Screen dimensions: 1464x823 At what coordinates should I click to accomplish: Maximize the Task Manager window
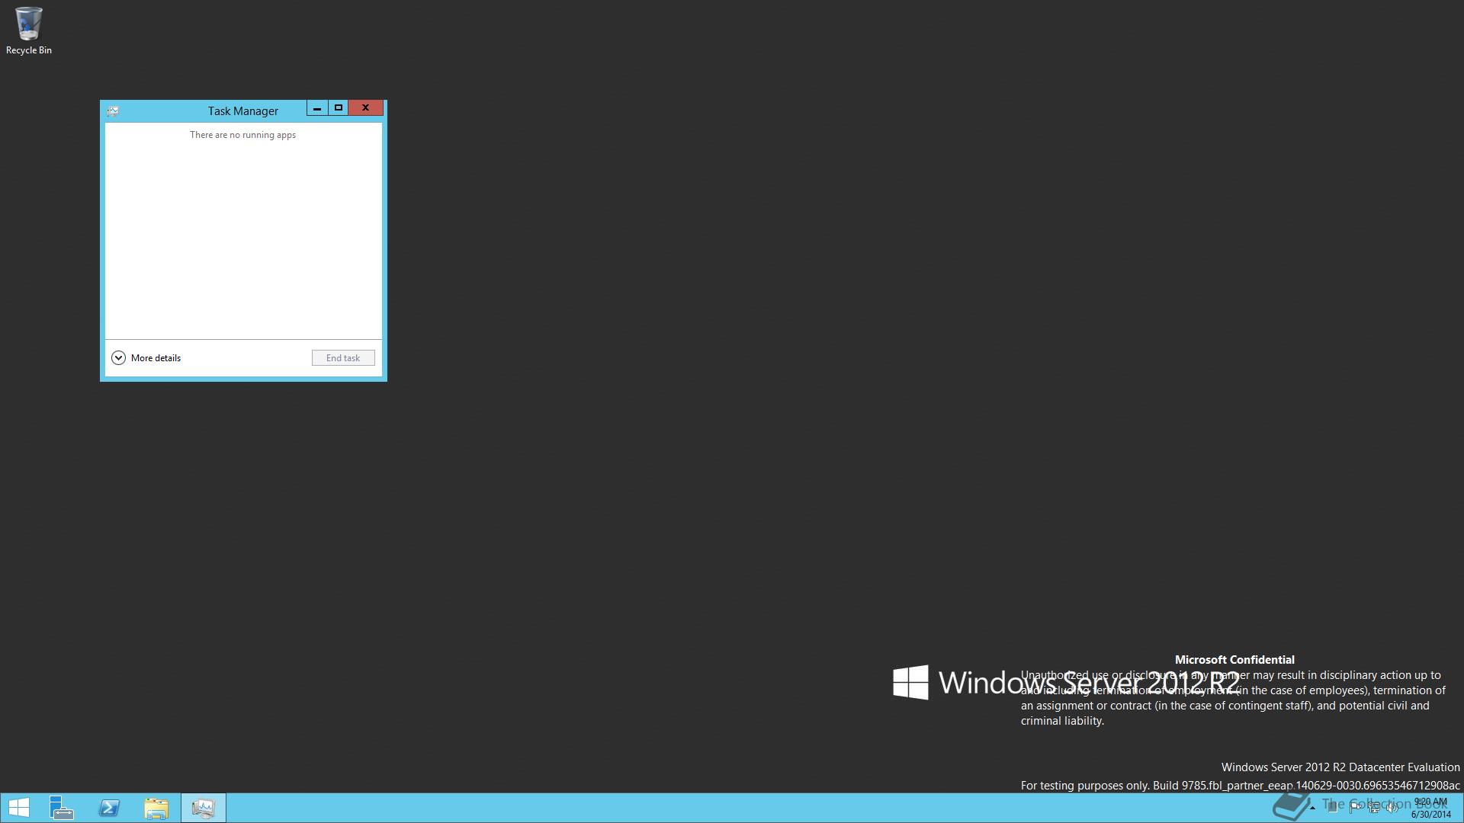click(x=339, y=108)
